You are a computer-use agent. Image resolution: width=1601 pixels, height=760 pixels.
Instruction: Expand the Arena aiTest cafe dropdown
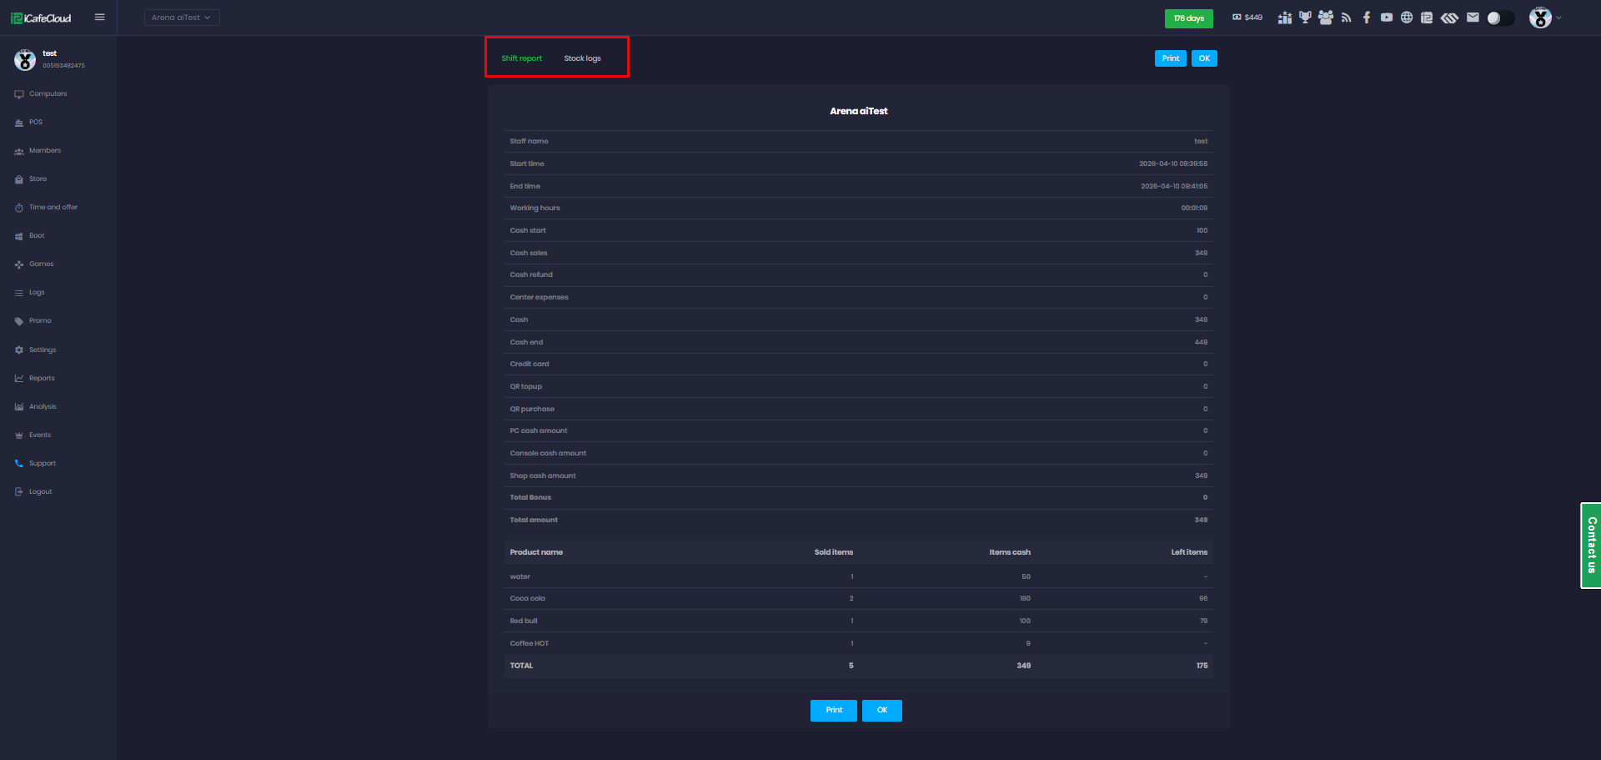tap(182, 18)
